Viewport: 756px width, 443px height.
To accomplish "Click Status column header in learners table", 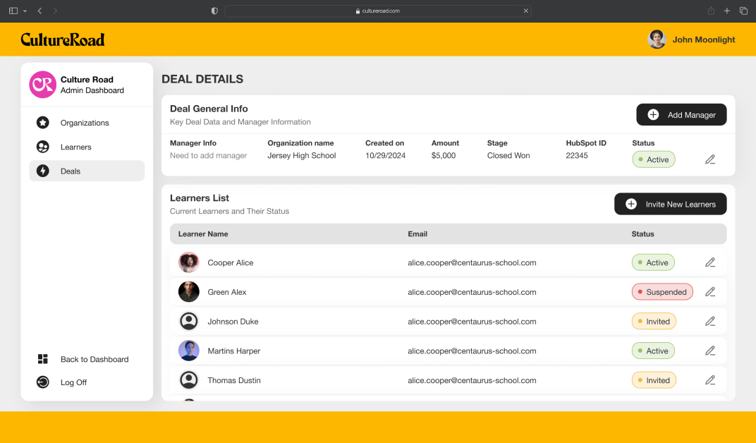I will point(642,233).
